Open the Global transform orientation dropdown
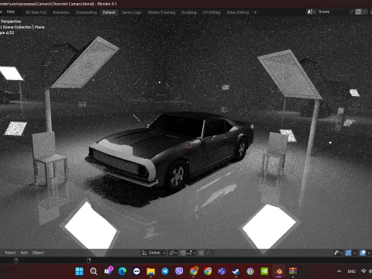This screenshot has width=372, height=279. pos(153,253)
